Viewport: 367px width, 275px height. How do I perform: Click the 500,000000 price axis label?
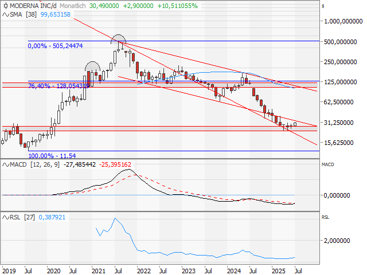point(340,42)
